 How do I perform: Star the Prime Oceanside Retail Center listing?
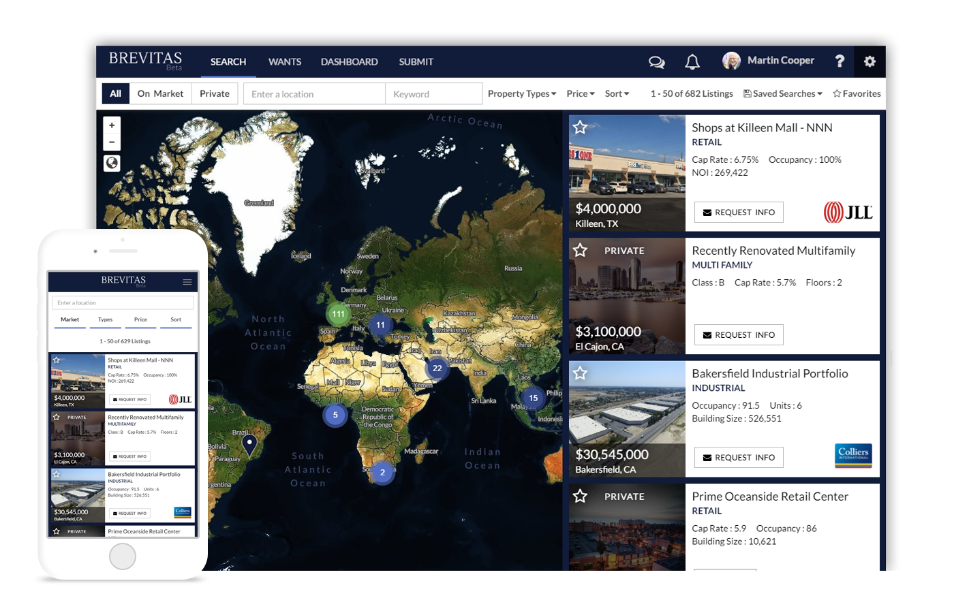pos(580,496)
